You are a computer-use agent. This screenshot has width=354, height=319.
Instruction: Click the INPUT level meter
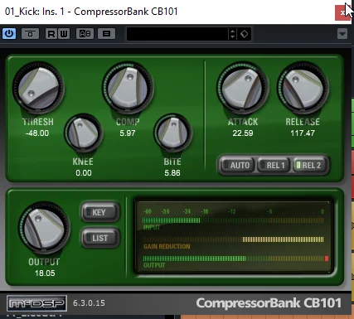click(233, 220)
